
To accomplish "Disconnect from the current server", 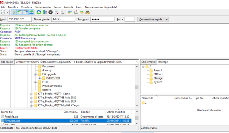I will click(x=57, y=13).
